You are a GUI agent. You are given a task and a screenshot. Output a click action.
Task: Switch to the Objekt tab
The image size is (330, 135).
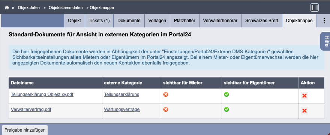click(75, 21)
